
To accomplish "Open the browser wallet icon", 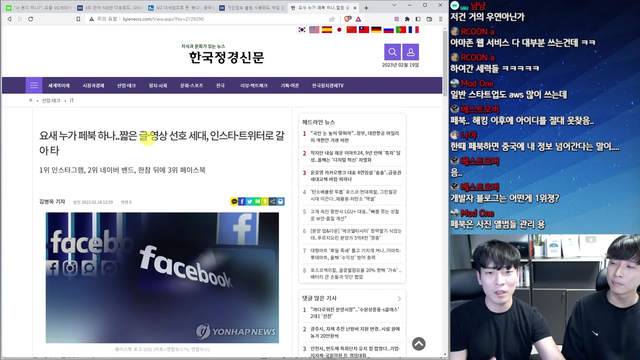I will [x=429, y=19].
